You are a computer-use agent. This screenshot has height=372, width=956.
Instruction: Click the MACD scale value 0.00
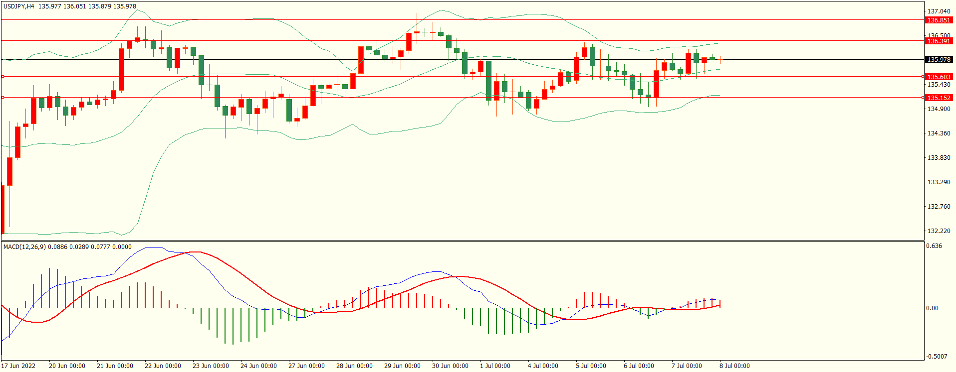(933, 308)
